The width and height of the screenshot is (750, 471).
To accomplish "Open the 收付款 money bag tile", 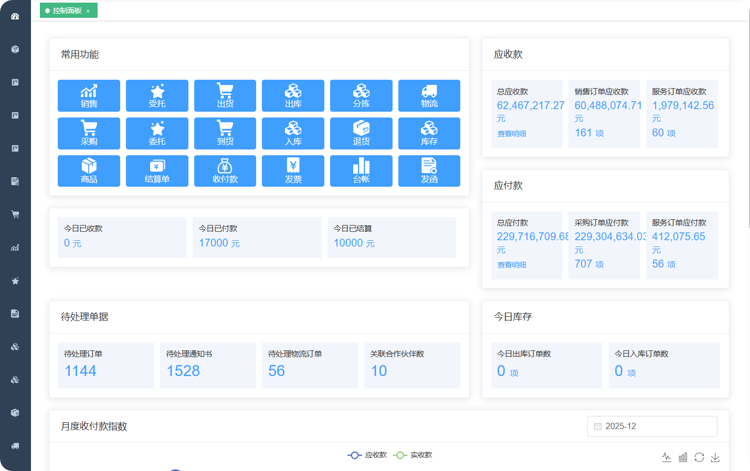I will [x=225, y=171].
